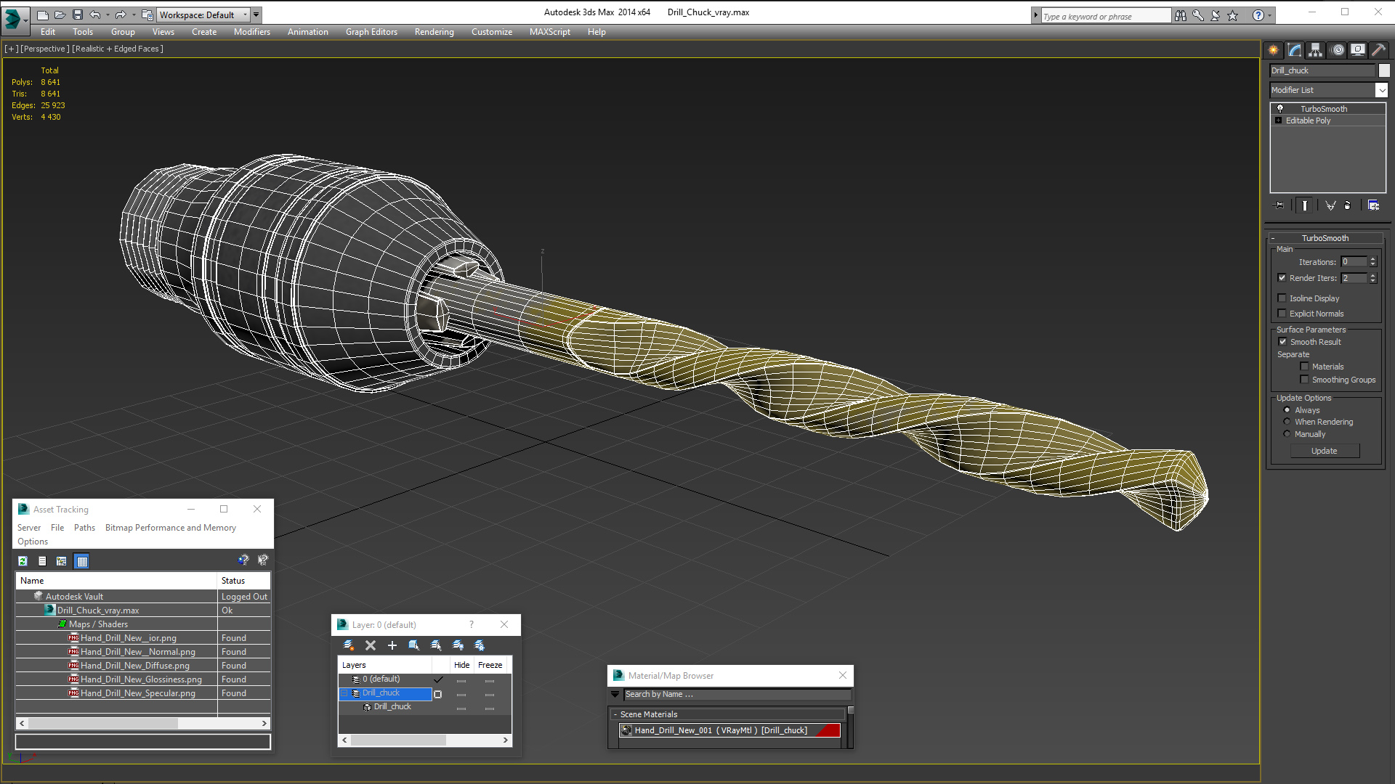
Task: Enable Explicit Normals checkbox
Action: click(x=1282, y=314)
